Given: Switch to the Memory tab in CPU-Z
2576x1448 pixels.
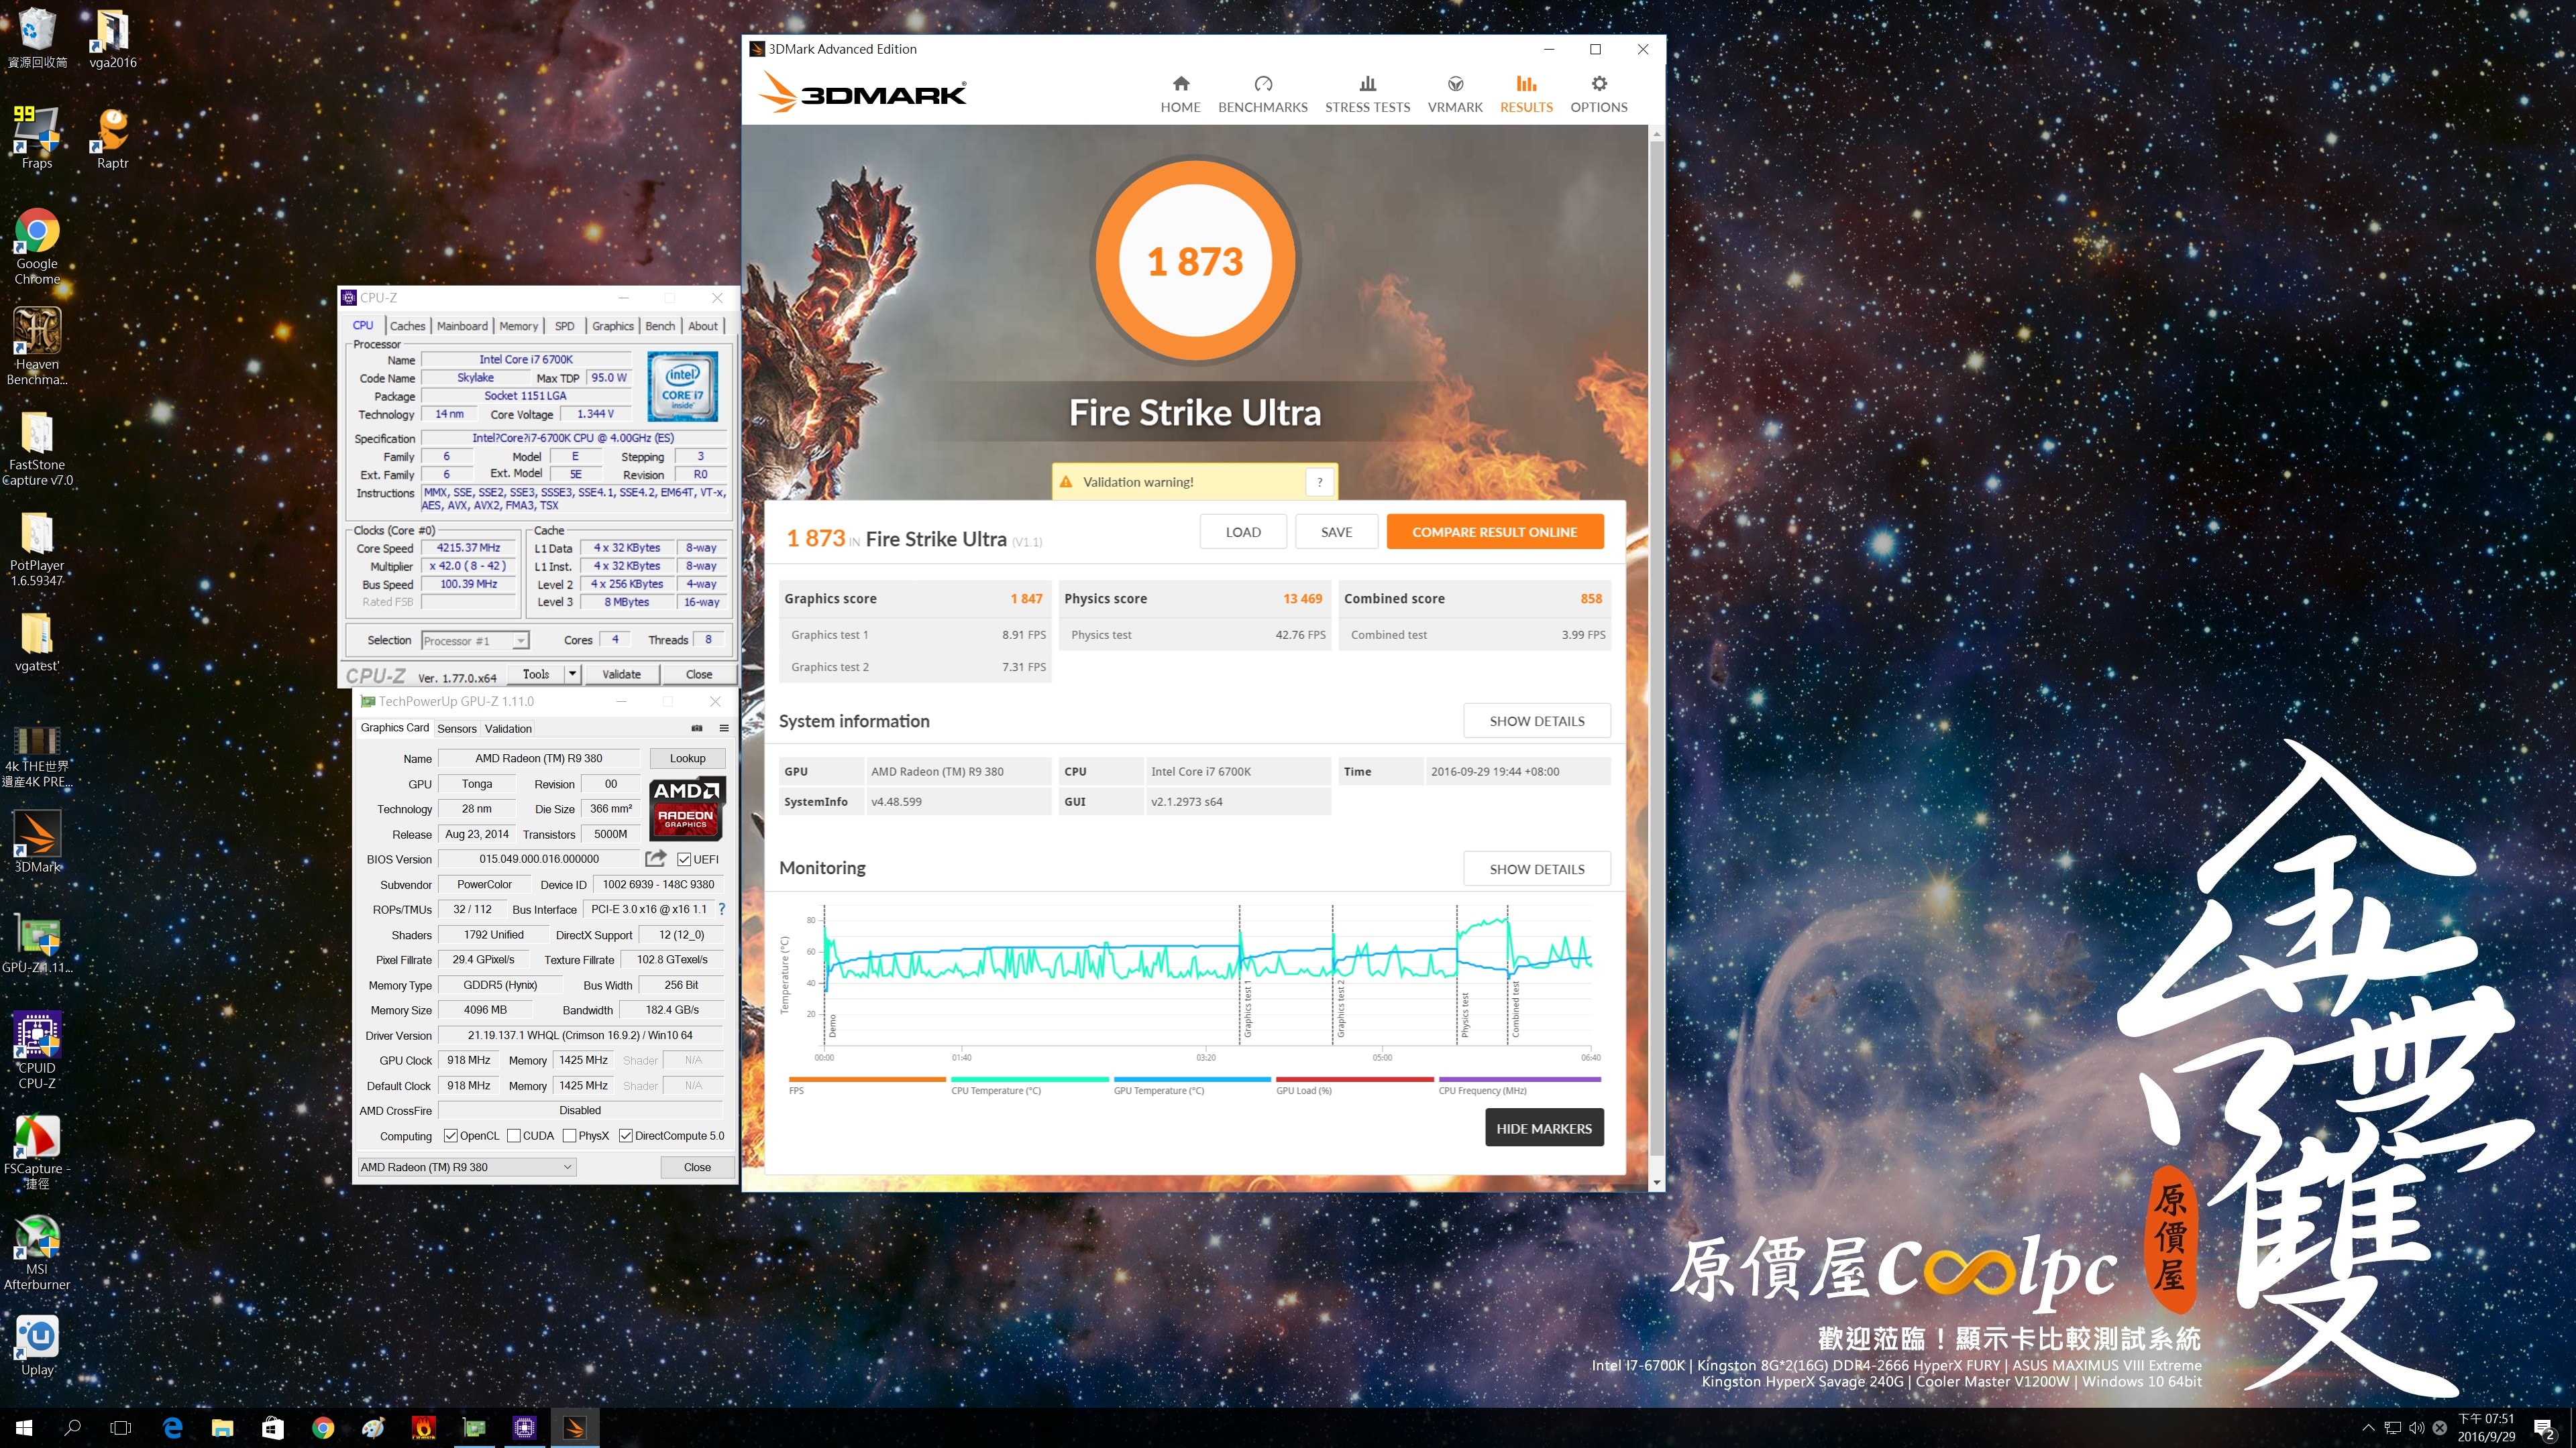Looking at the screenshot, I should pos(518,326).
